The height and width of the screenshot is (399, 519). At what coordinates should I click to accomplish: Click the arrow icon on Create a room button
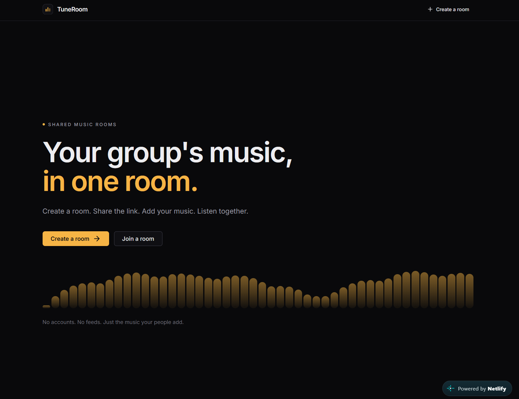click(x=97, y=239)
